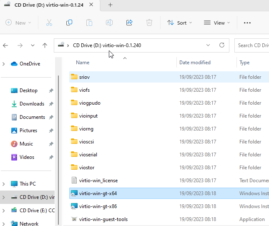The height and width of the screenshot is (226, 269).
Task: Click the sriov folder icon
Action: tap(74, 77)
